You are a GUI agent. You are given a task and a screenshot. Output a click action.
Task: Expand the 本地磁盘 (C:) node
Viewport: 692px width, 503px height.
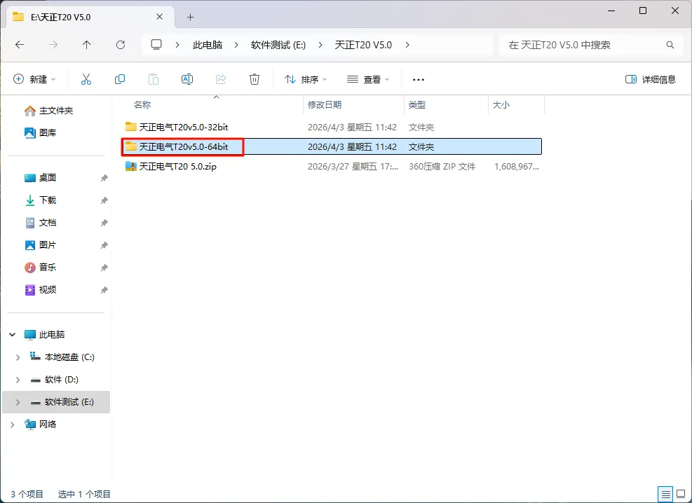(18, 357)
